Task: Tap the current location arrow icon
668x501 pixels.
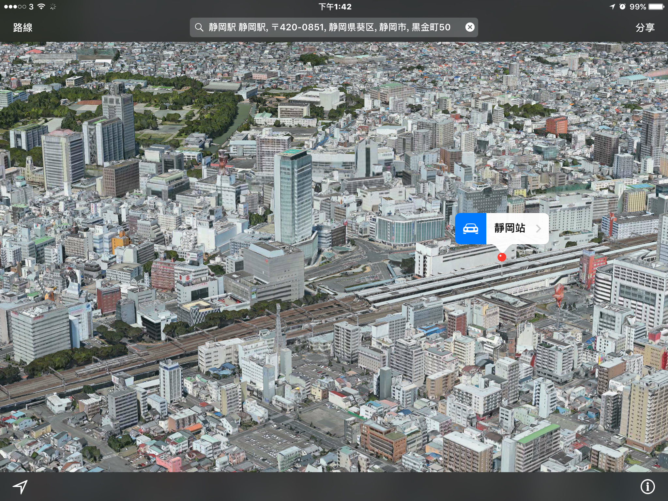Action: pyautogui.click(x=20, y=487)
